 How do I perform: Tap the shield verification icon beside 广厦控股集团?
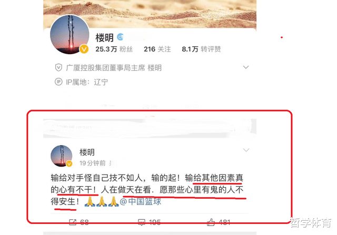pos(58,68)
